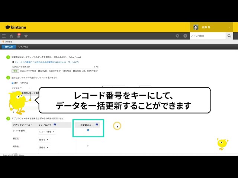The width and height of the screenshot is (238, 178).
Task: Click the search magnifier icon
Action: coord(229,36)
